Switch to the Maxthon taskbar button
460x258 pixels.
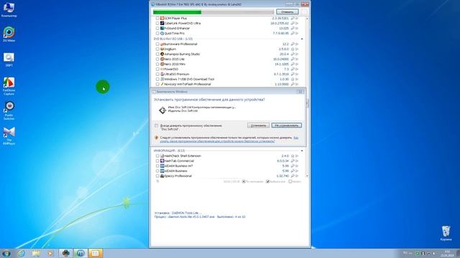point(80,253)
